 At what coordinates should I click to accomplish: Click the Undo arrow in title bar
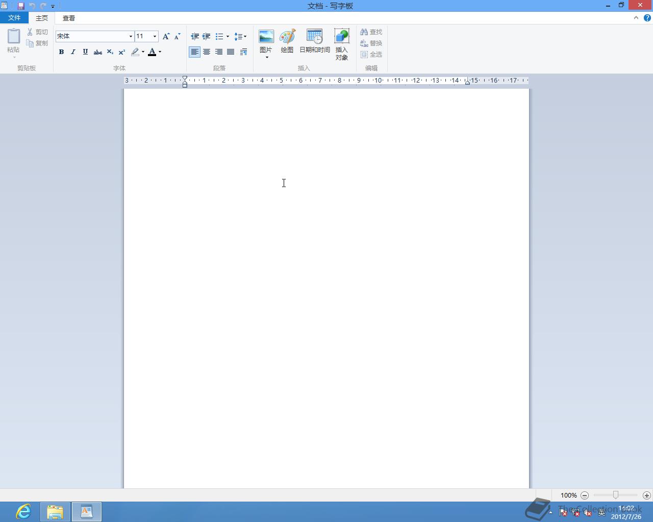click(32, 6)
